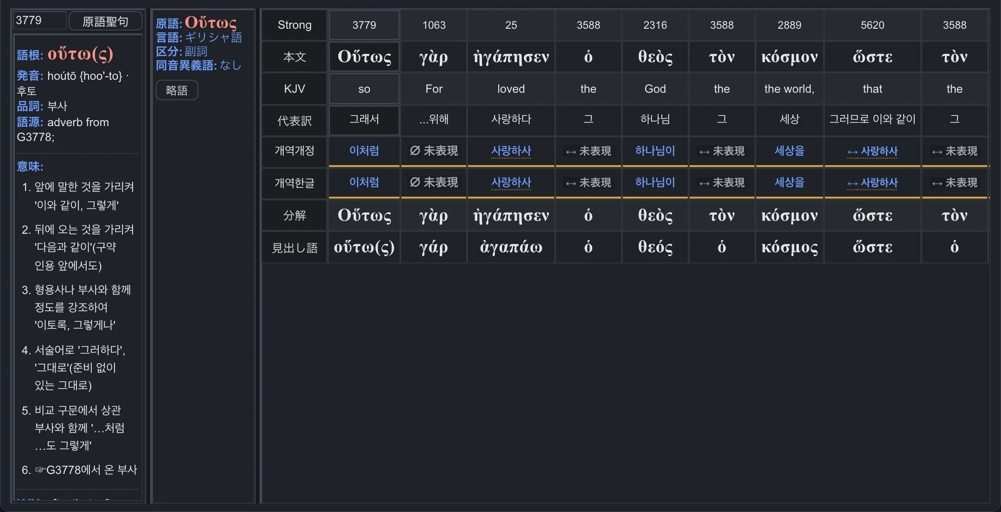The width and height of the screenshot is (1001, 512).
Task: Click the KJV word 'God'
Action: (655, 89)
